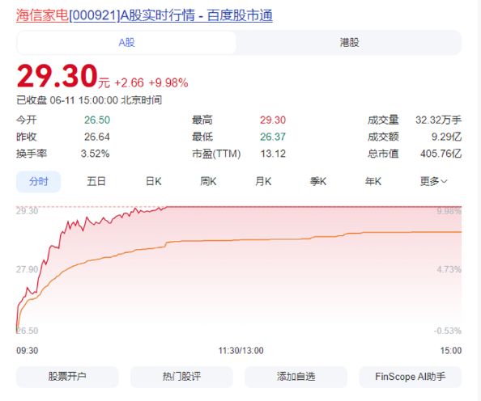Open the 热门股评 button

[x=181, y=377]
